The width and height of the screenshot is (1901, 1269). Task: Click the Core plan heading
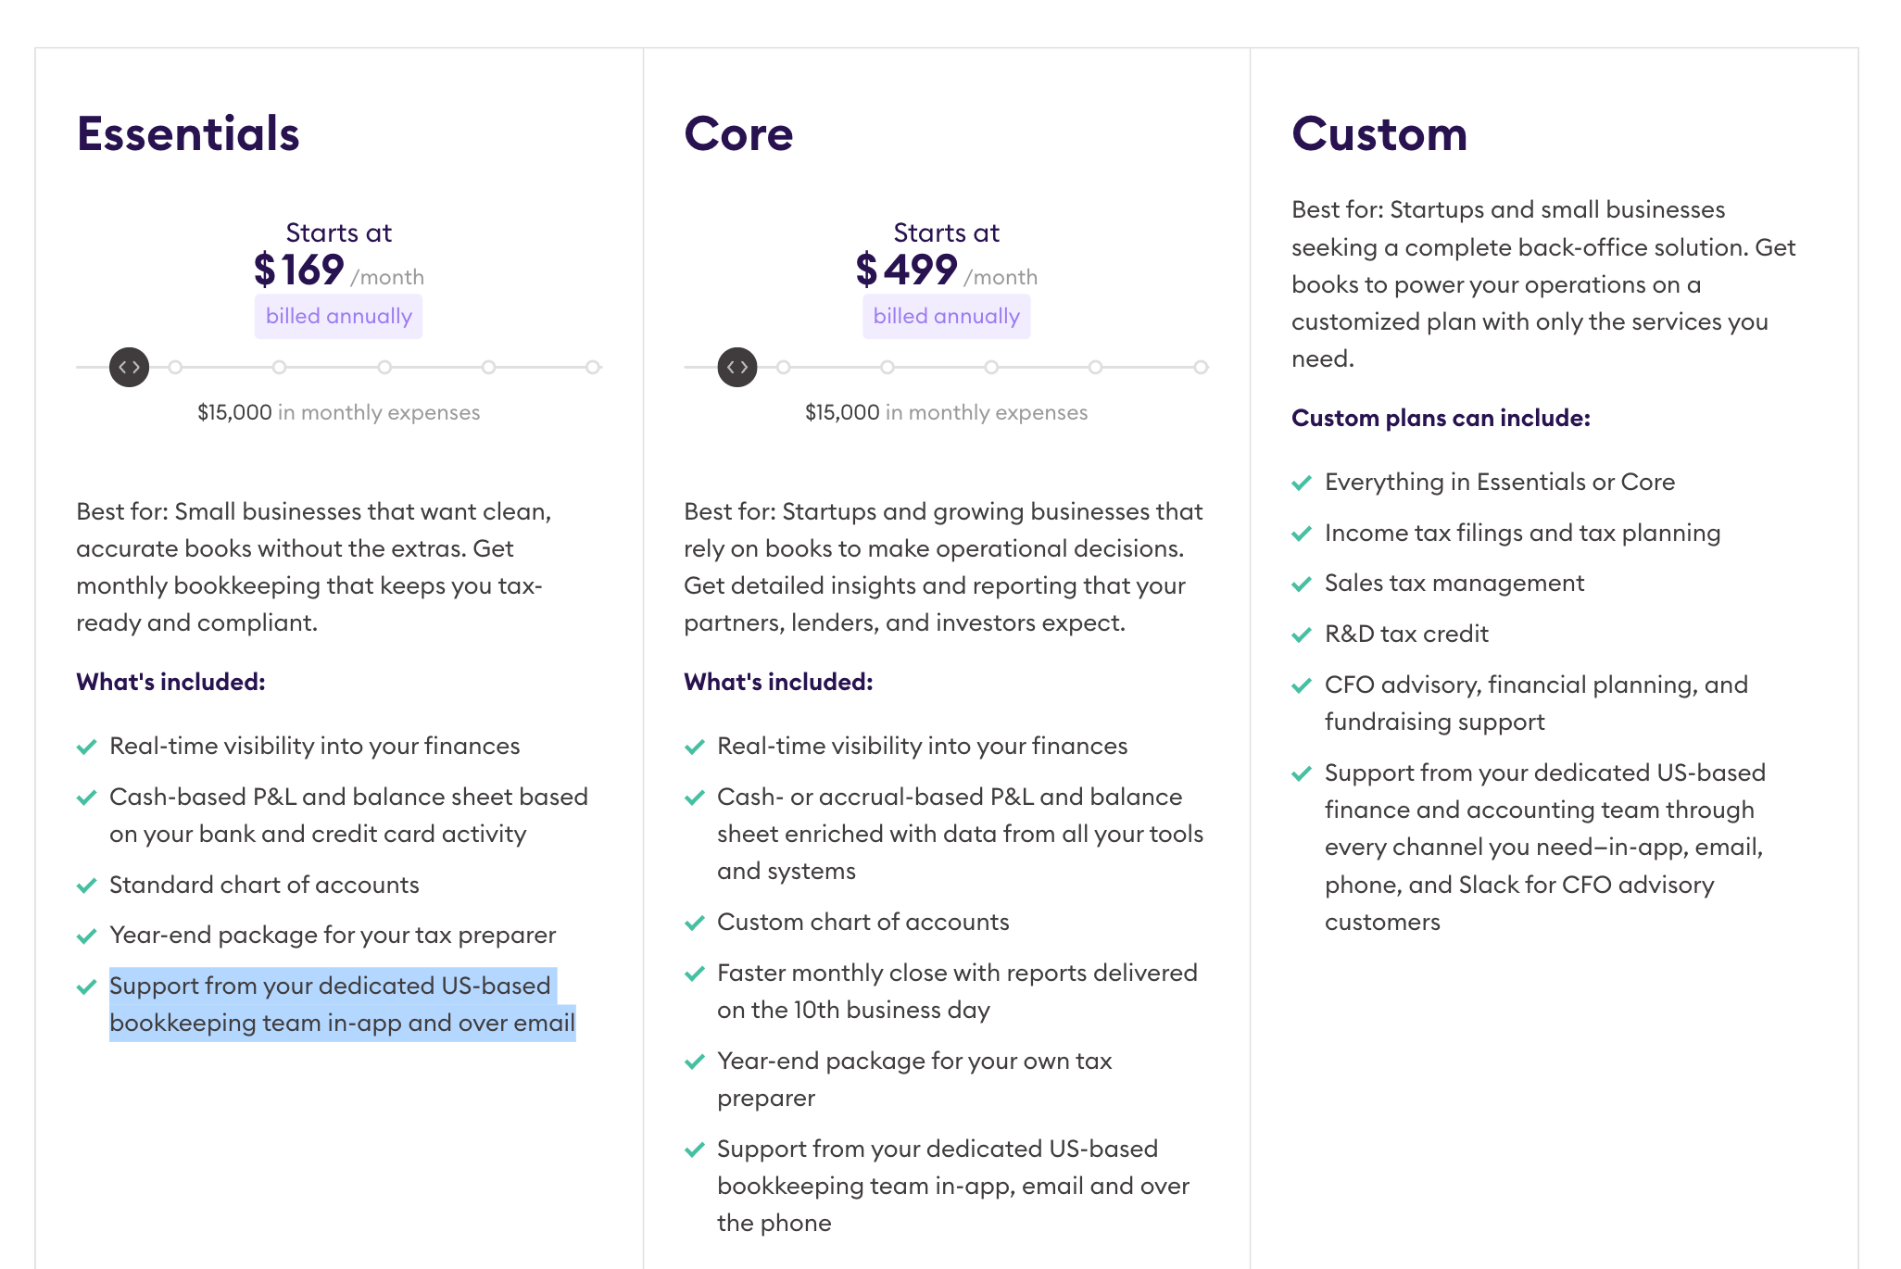click(738, 134)
